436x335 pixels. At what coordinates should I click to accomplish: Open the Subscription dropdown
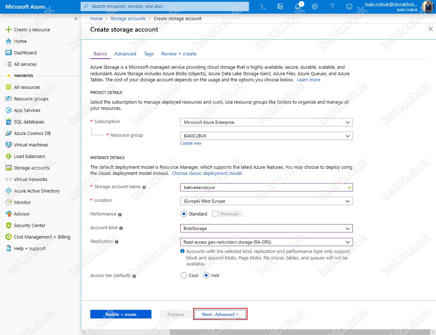pos(266,122)
